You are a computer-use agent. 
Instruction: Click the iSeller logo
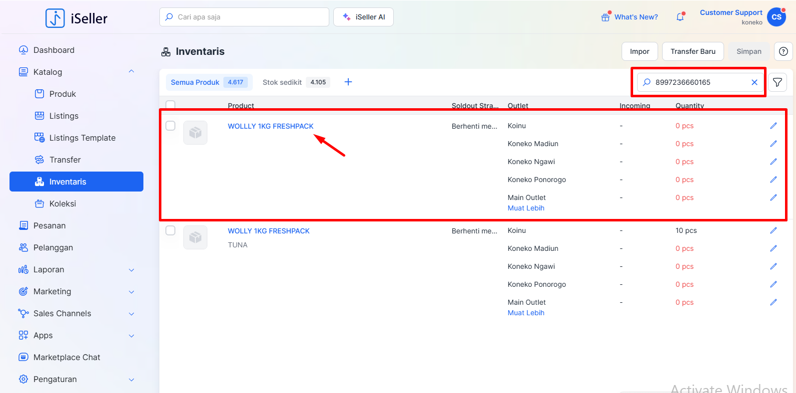pyautogui.click(x=76, y=18)
